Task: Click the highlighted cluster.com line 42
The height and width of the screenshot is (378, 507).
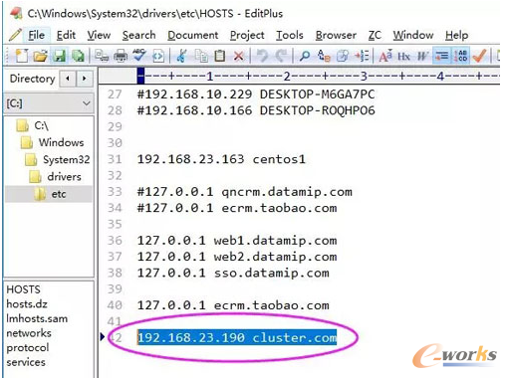Action: coord(237,338)
